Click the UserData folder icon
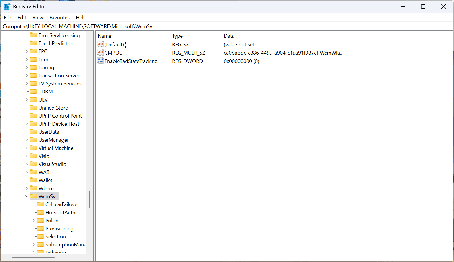Viewport: 454px width, 262px height. click(34, 132)
